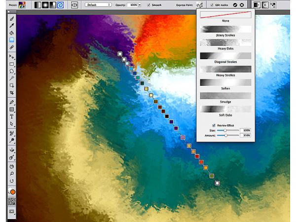Commit gradient with the checkmark icon
Viewport: 296px width, 222px height.
pyautogui.click(x=235, y=4)
